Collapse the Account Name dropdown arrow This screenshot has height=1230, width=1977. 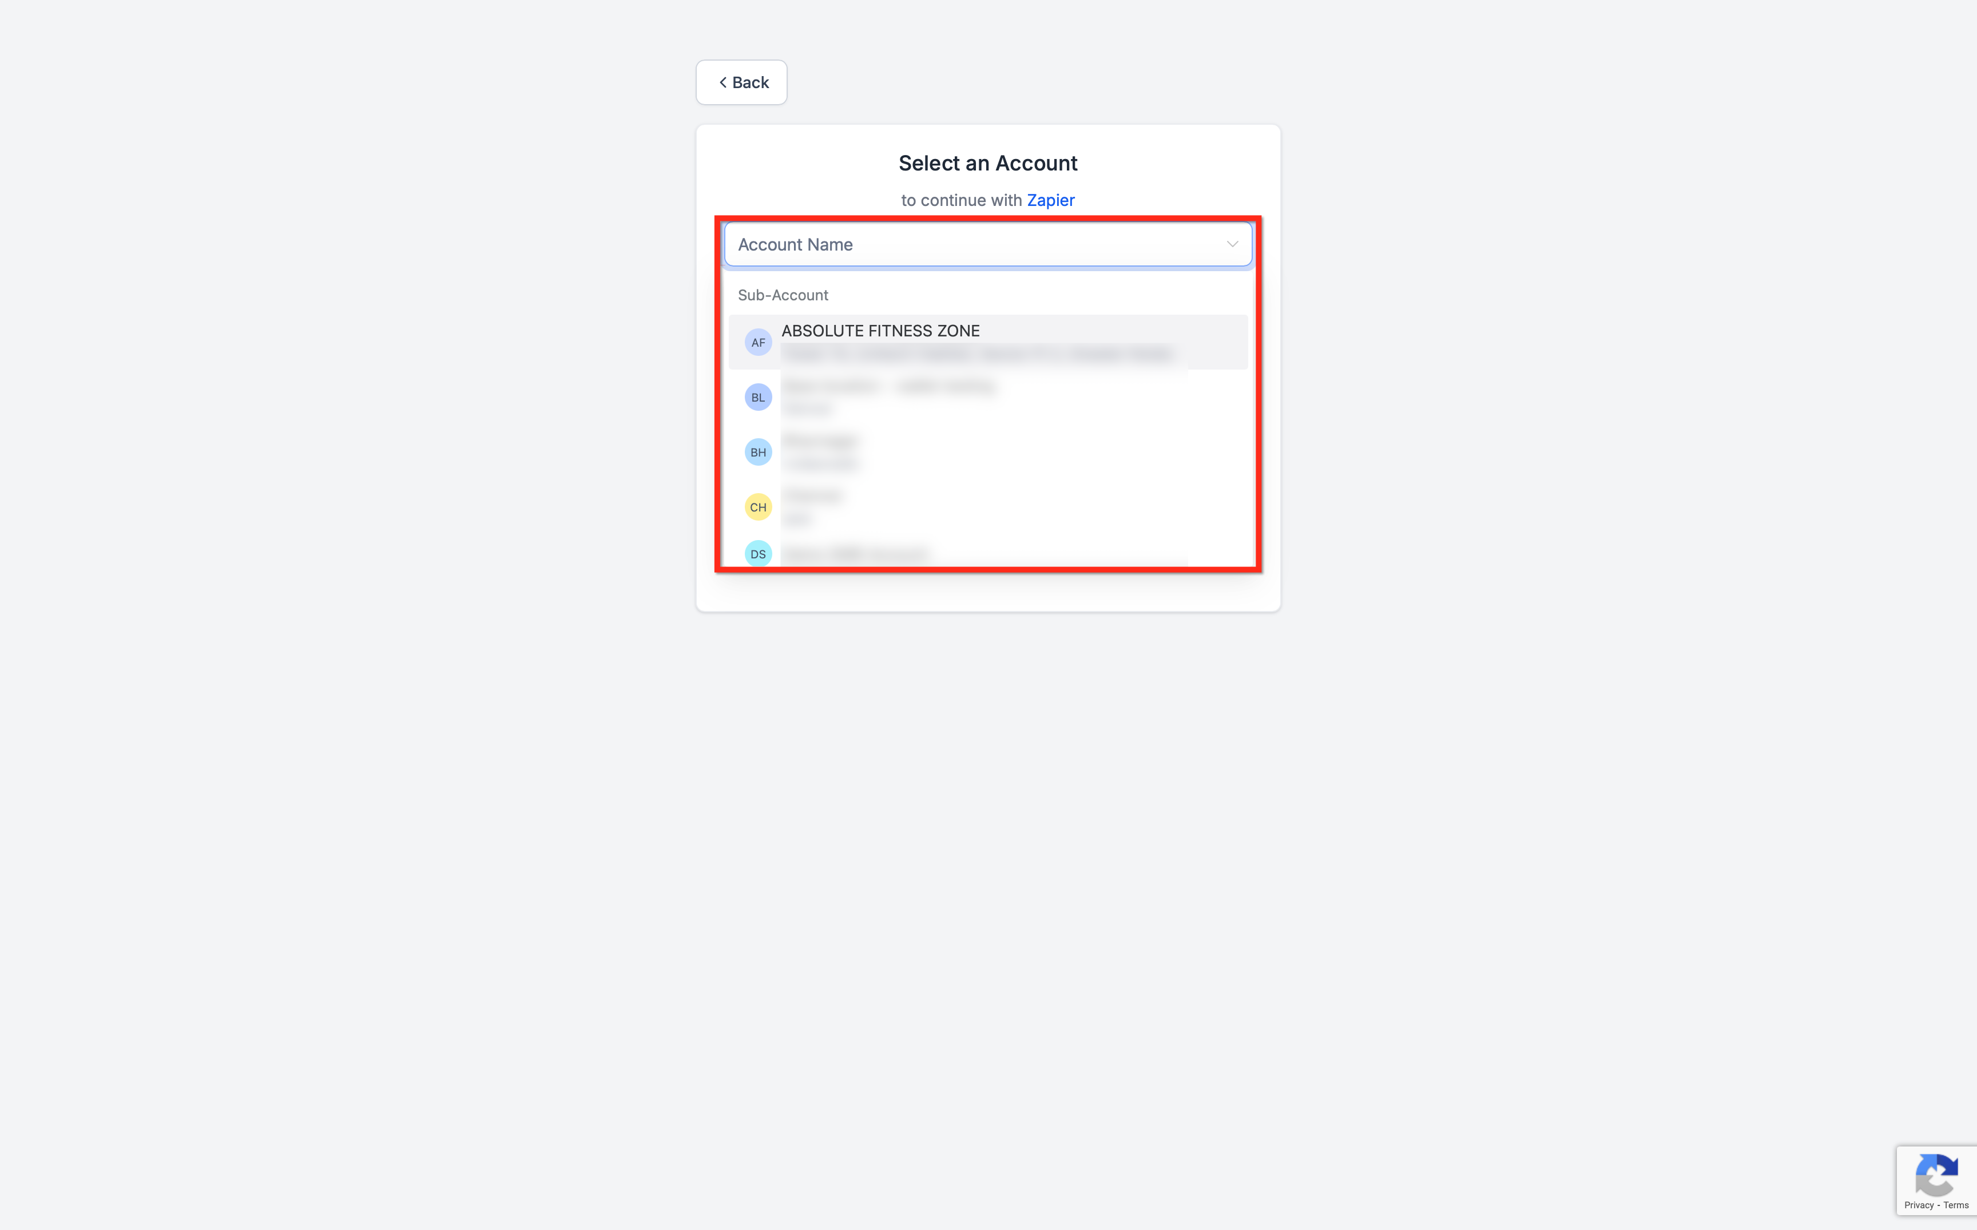[x=1232, y=244]
